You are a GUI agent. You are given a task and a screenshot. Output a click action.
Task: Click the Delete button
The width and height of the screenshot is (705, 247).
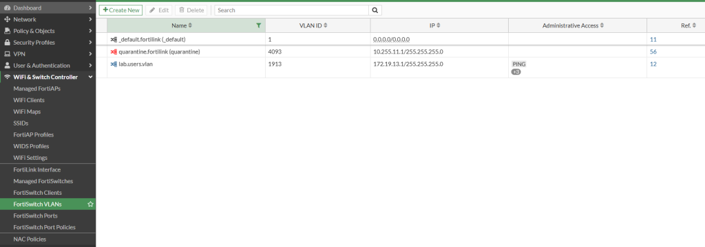(x=191, y=10)
